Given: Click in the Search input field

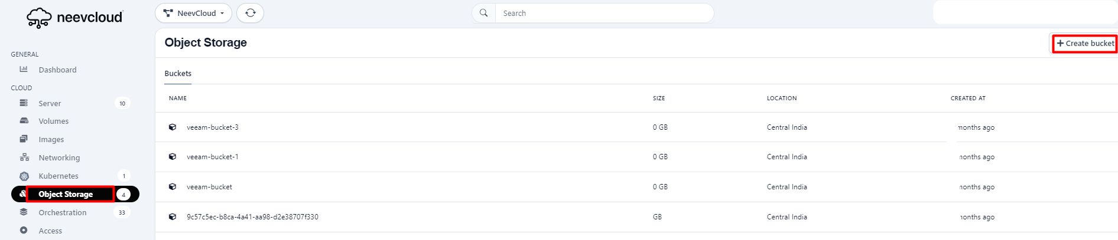Looking at the screenshot, I should tap(603, 13).
